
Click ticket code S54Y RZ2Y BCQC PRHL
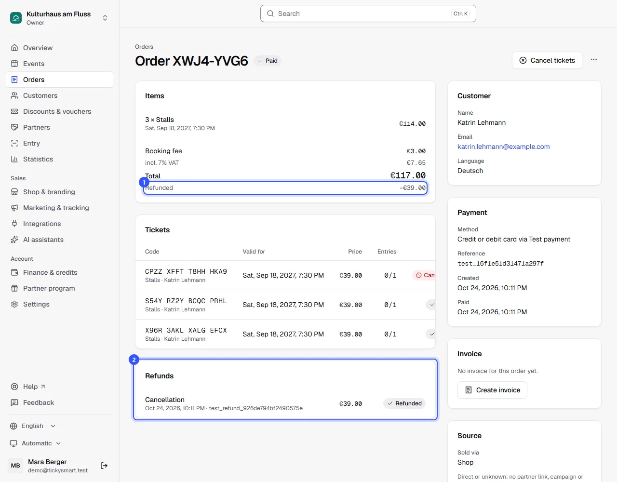tap(186, 301)
